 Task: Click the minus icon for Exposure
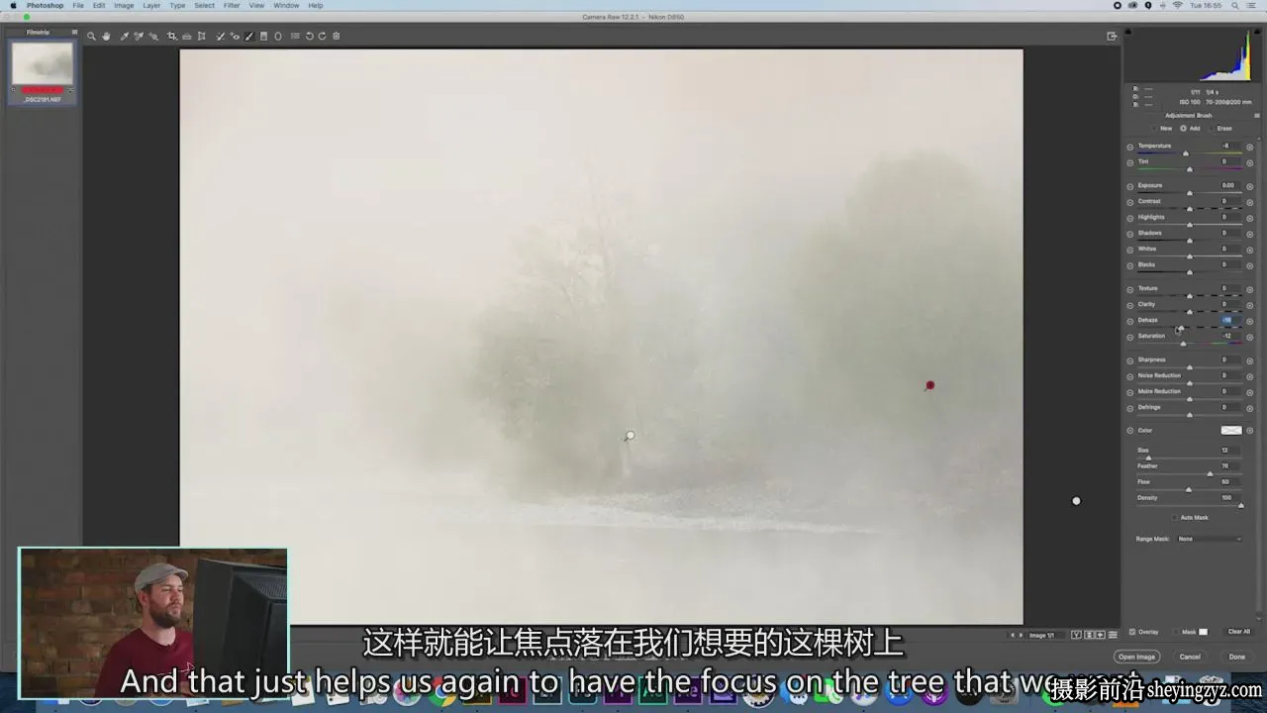(x=1130, y=186)
